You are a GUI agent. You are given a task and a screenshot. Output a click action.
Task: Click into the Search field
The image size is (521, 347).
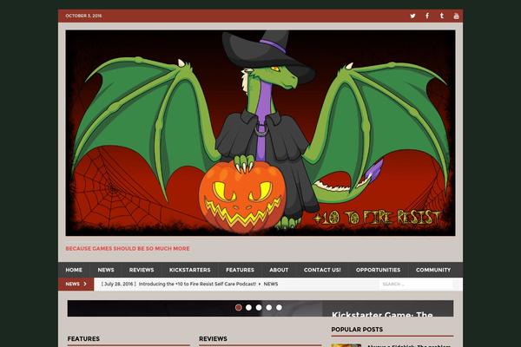tap(416, 285)
